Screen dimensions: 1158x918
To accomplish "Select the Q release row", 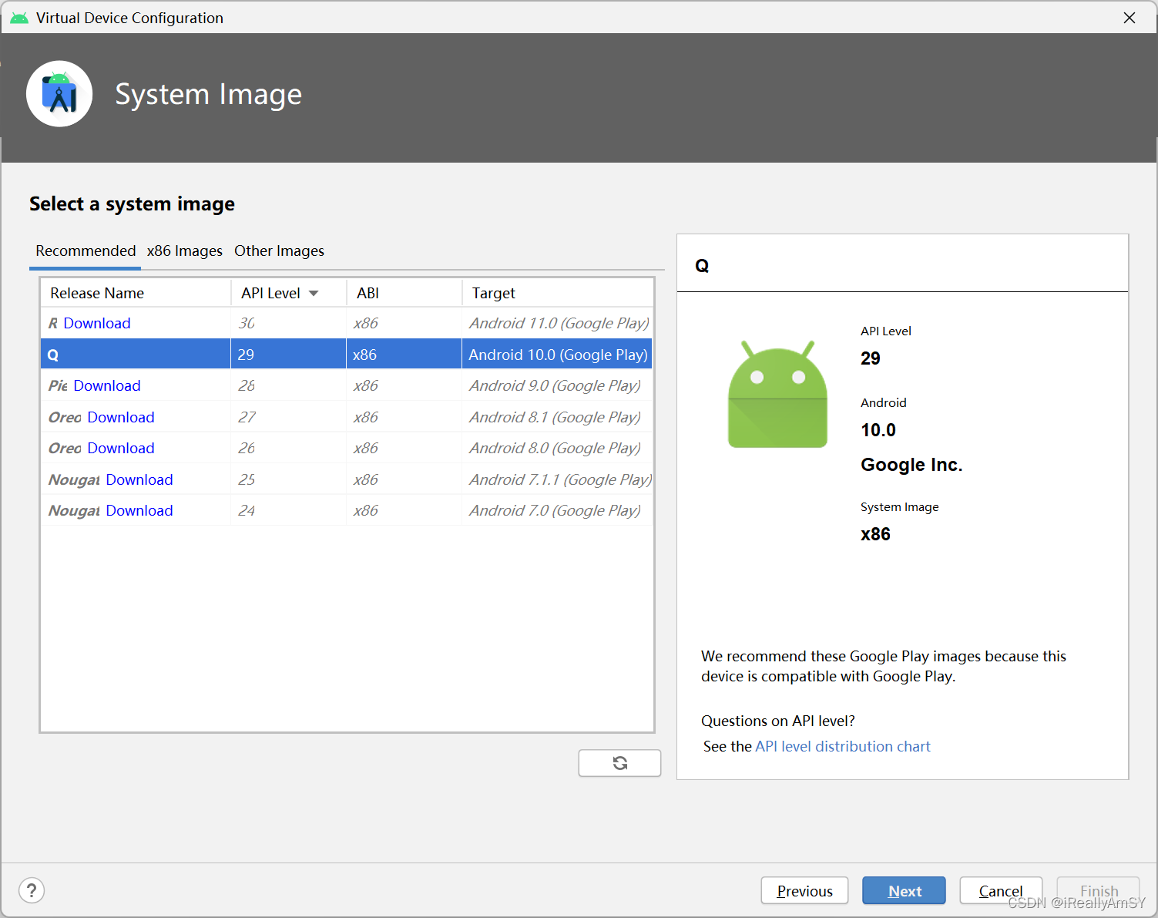I will click(346, 355).
